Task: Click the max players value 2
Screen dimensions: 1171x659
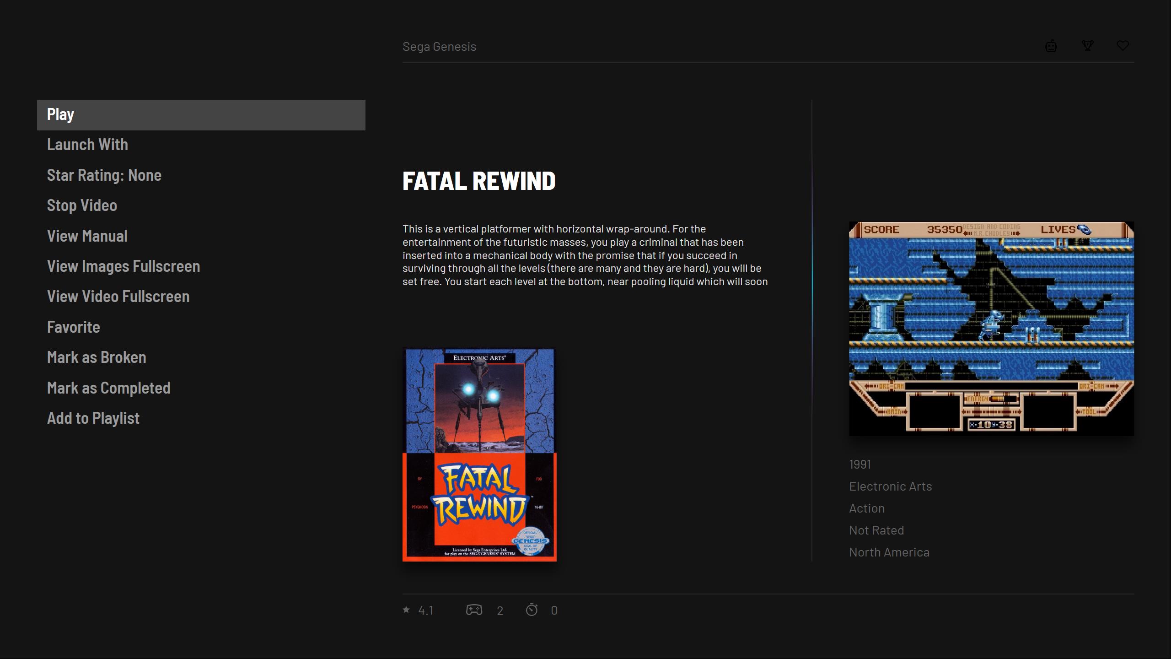Action: 500,611
